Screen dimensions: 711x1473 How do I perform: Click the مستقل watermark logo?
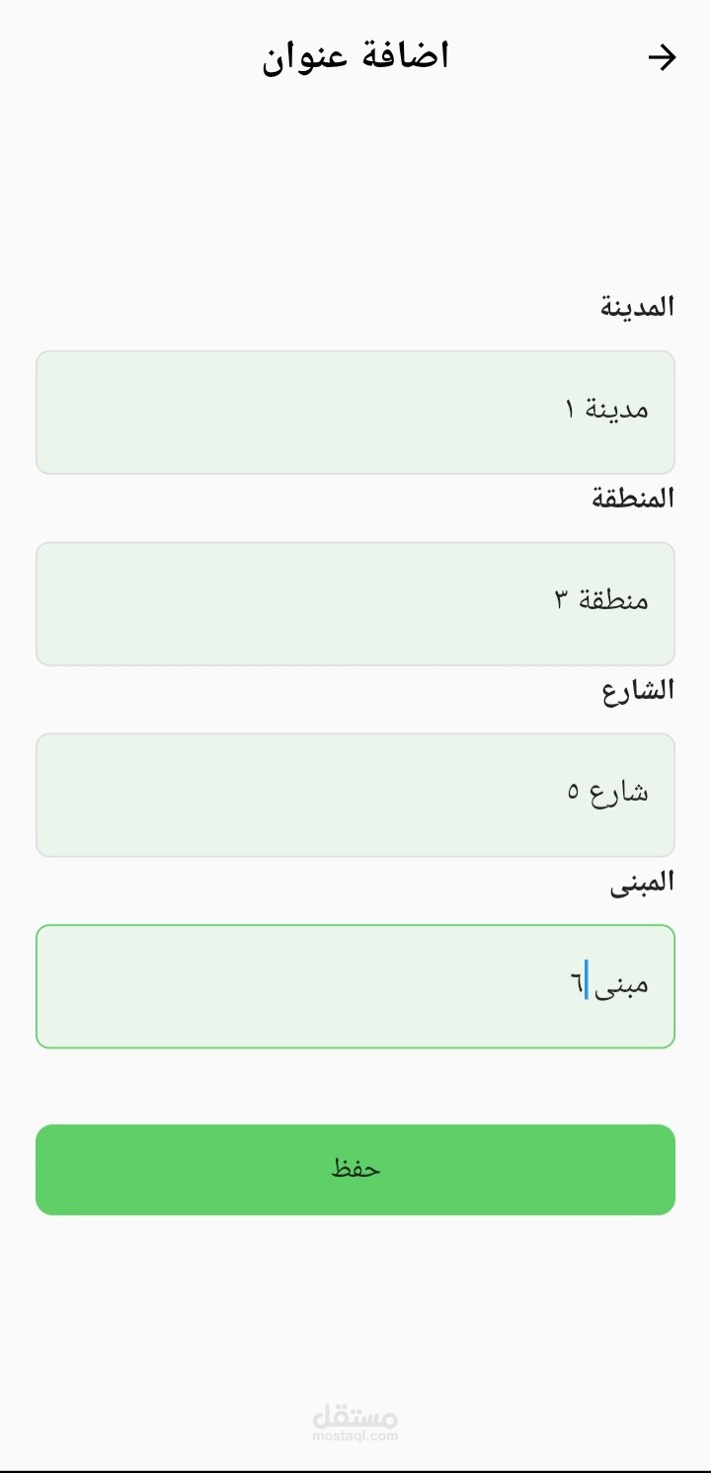click(355, 1417)
